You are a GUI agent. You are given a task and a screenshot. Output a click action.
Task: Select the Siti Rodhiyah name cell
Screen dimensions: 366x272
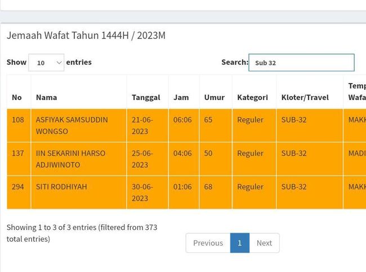[x=61, y=187]
